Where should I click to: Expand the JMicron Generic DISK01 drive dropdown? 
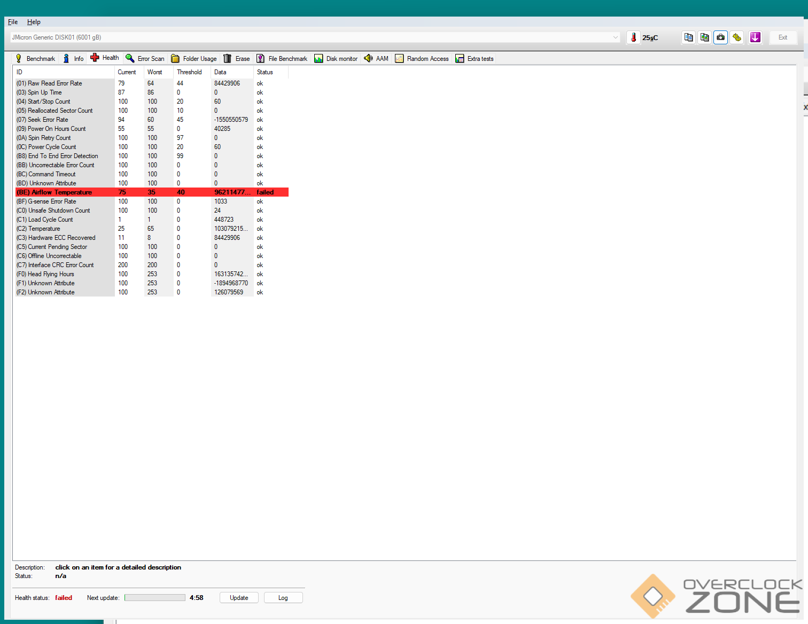point(616,37)
